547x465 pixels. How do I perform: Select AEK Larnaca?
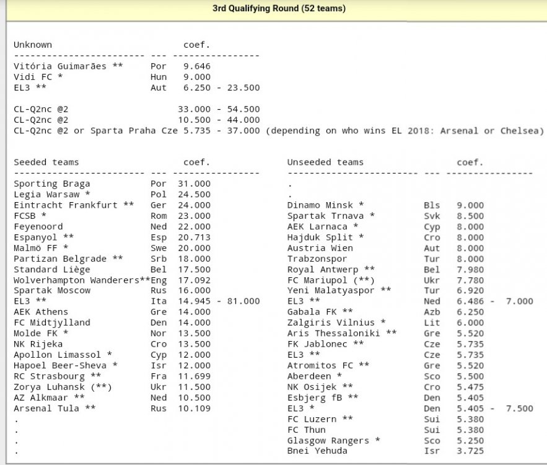317,227
